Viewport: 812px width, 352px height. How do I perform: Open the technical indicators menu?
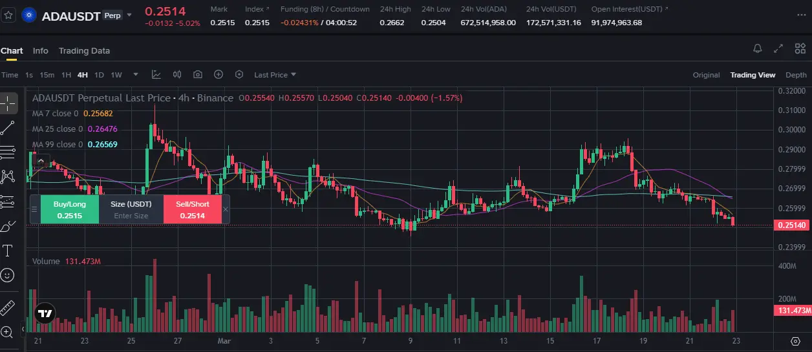(156, 75)
